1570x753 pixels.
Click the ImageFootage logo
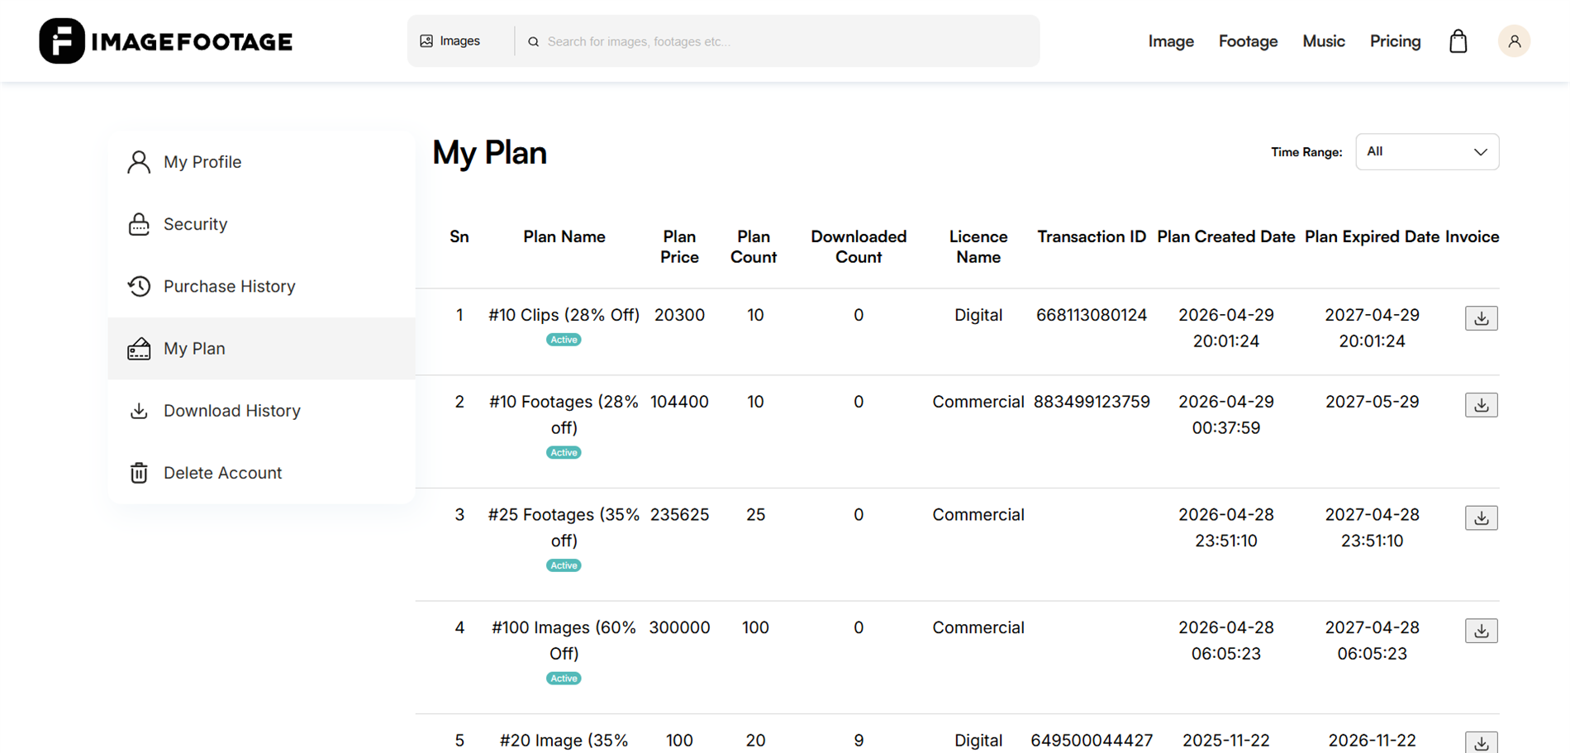166,41
